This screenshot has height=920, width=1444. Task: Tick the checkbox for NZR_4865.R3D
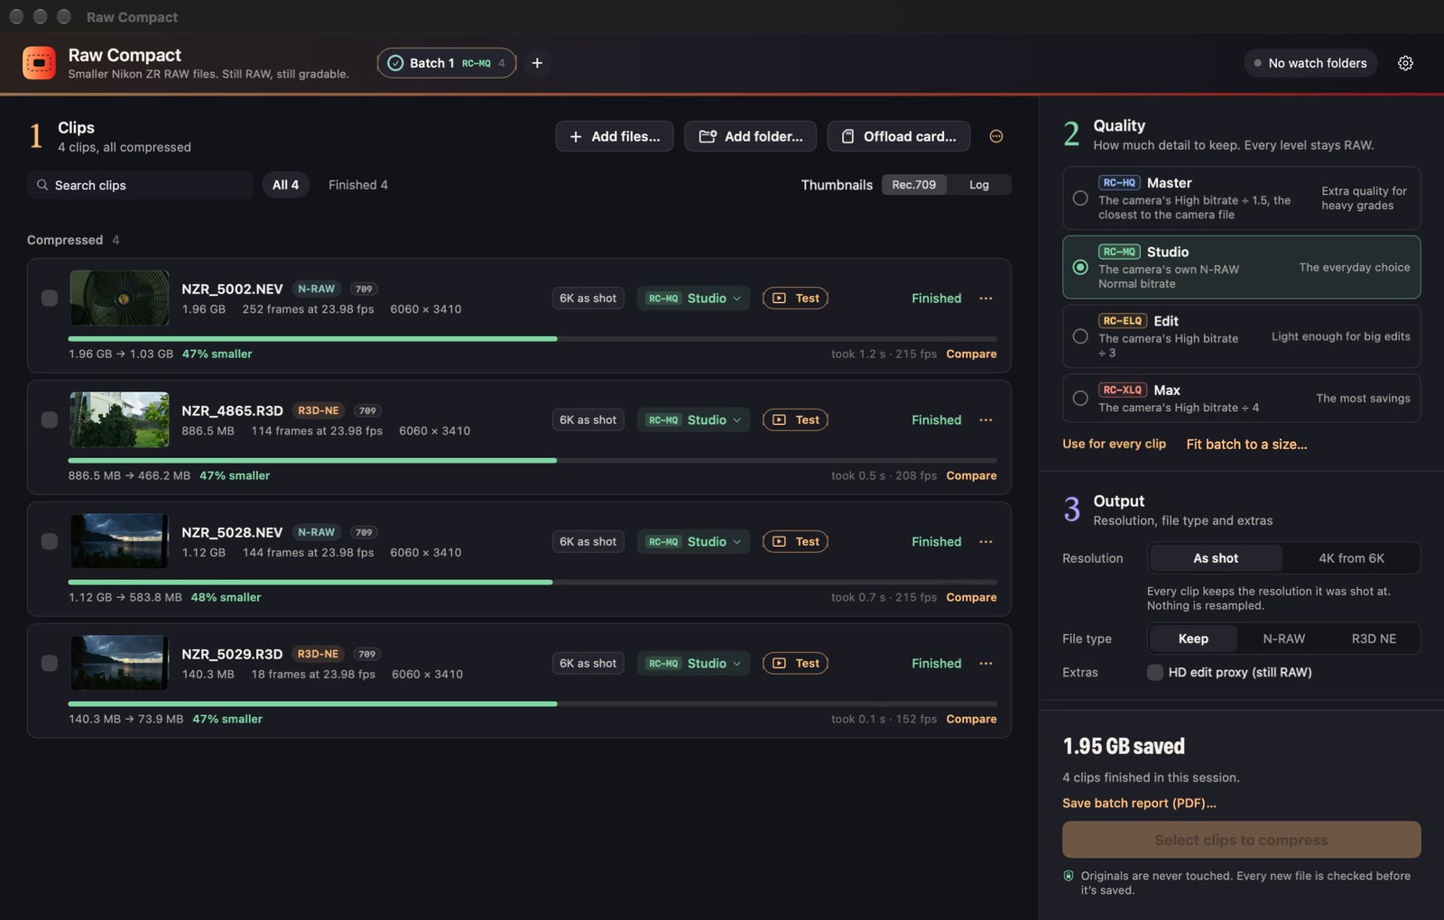click(x=50, y=420)
